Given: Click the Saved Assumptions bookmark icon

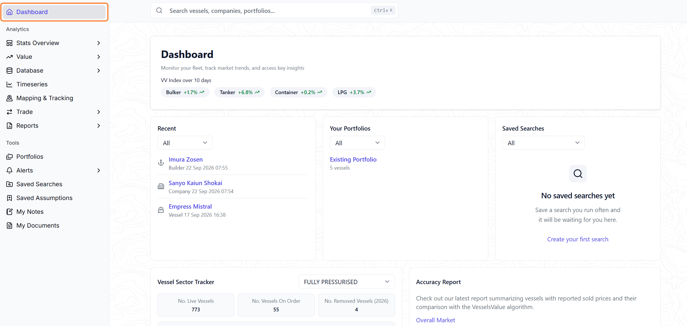Looking at the screenshot, I should point(9,198).
